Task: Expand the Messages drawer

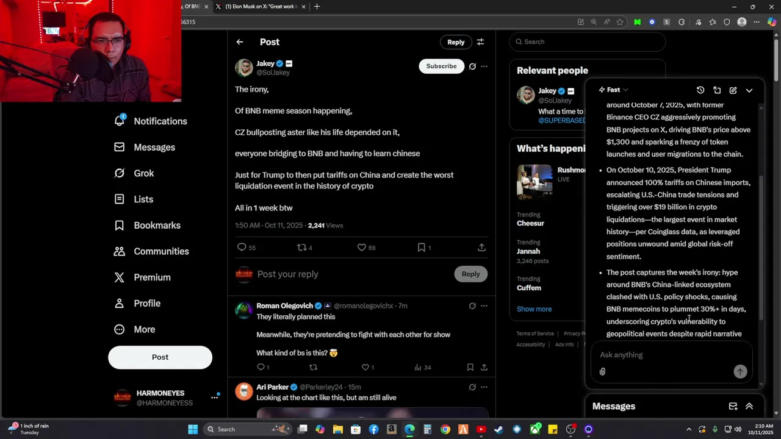Action: pyautogui.click(x=749, y=406)
